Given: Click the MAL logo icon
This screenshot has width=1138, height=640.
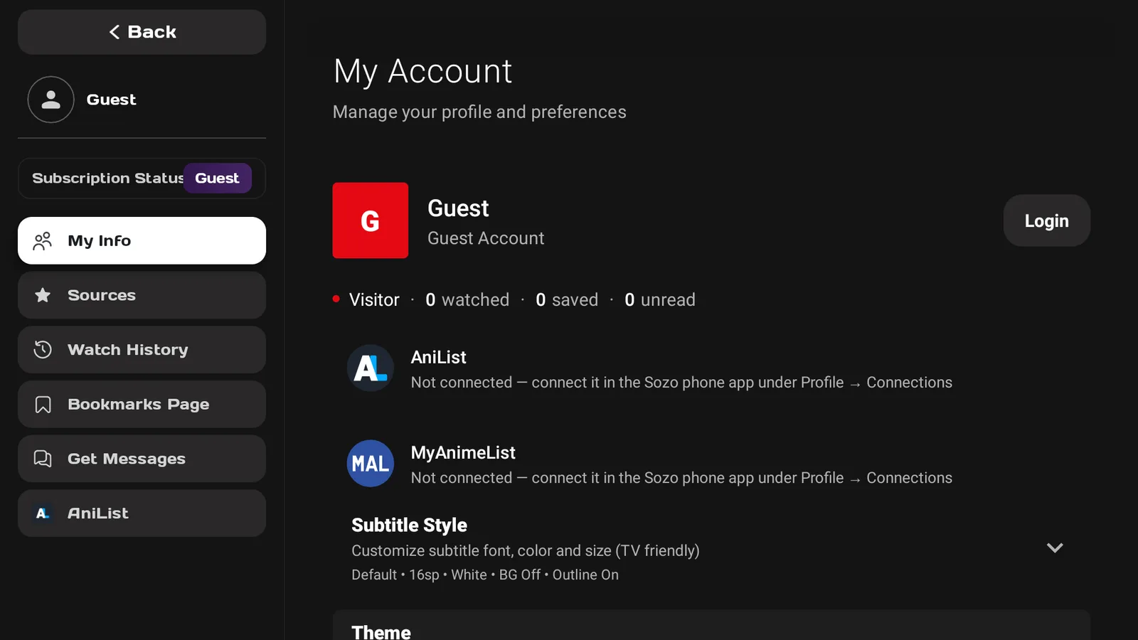Looking at the screenshot, I should click(x=370, y=464).
